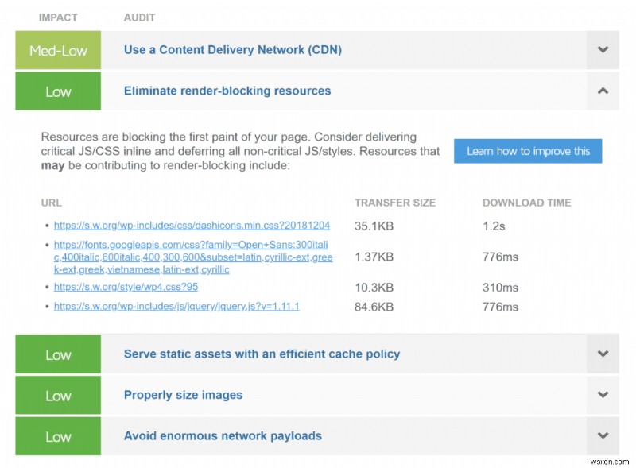
Task: Collapse the Eliminate render-blocking resources chevron
Action: [603, 91]
